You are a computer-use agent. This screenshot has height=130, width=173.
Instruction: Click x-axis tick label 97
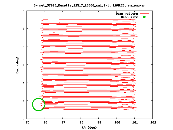[63, 122]
